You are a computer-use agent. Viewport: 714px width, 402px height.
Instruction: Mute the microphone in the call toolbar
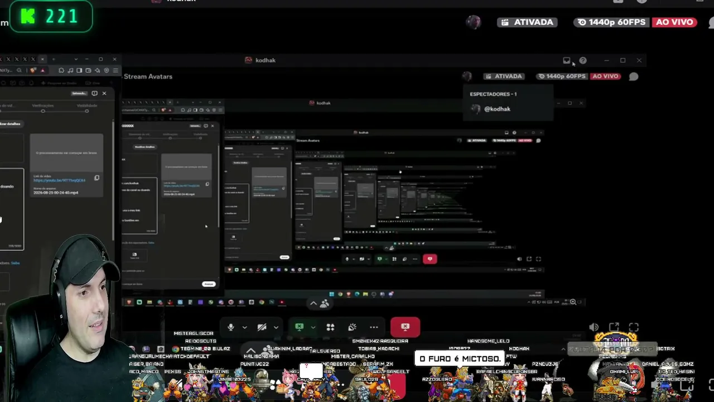tap(231, 327)
